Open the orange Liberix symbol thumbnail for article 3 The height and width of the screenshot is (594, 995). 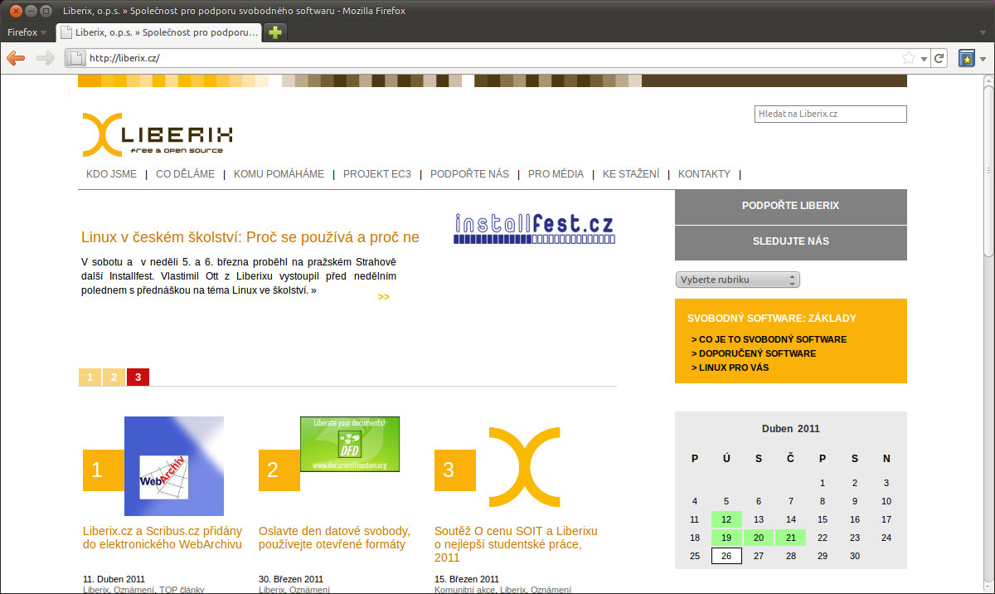coord(524,467)
